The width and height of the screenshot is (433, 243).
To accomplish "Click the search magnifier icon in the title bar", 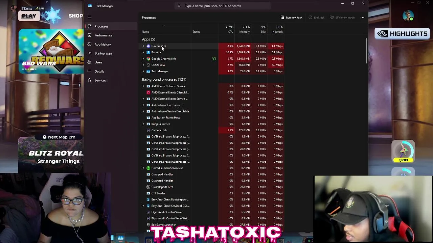I will pyautogui.click(x=179, y=6).
